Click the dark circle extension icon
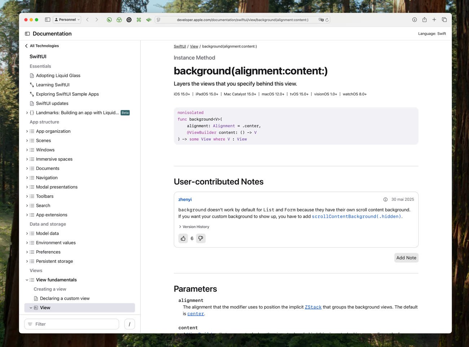The height and width of the screenshot is (347, 469). (129, 20)
